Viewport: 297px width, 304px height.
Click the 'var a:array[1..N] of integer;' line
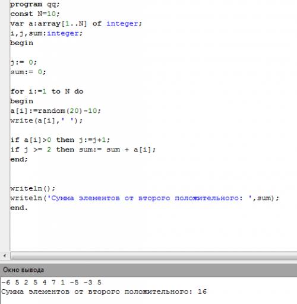(76, 24)
